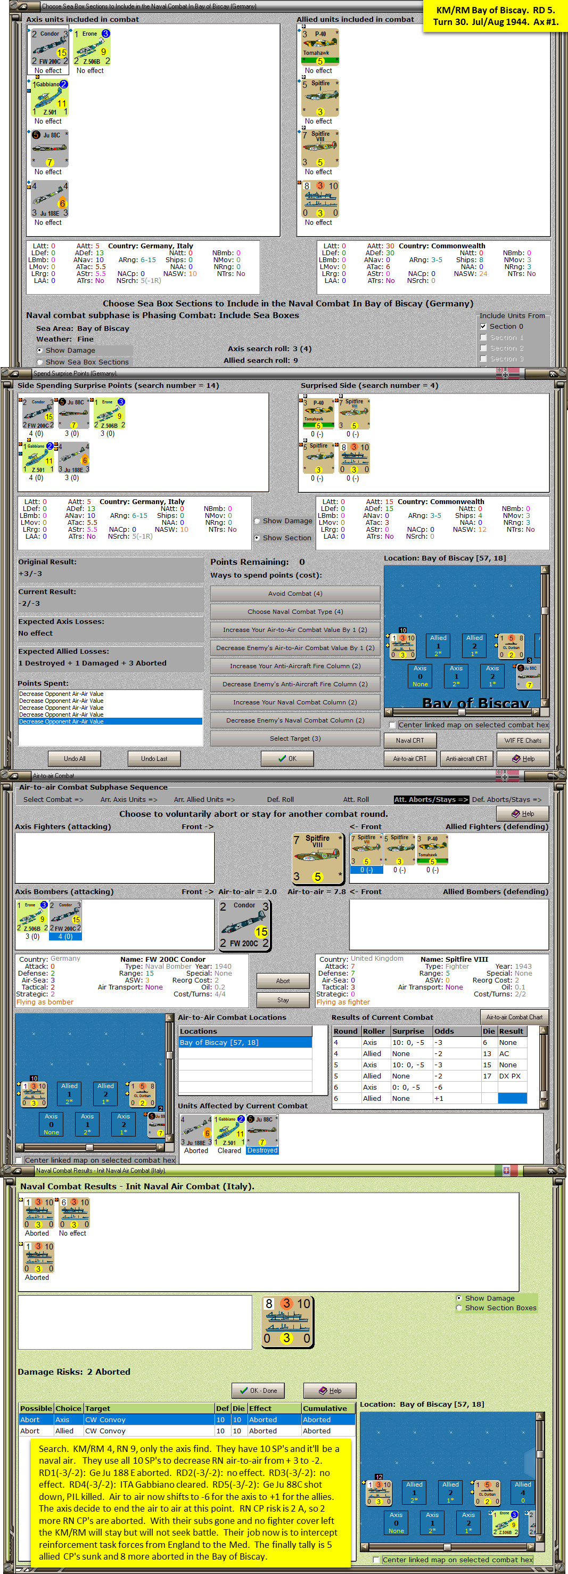This screenshot has height=1574, width=568.
Task: Select the Abort Allied CW Convoy row
Action: (187, 1431)
